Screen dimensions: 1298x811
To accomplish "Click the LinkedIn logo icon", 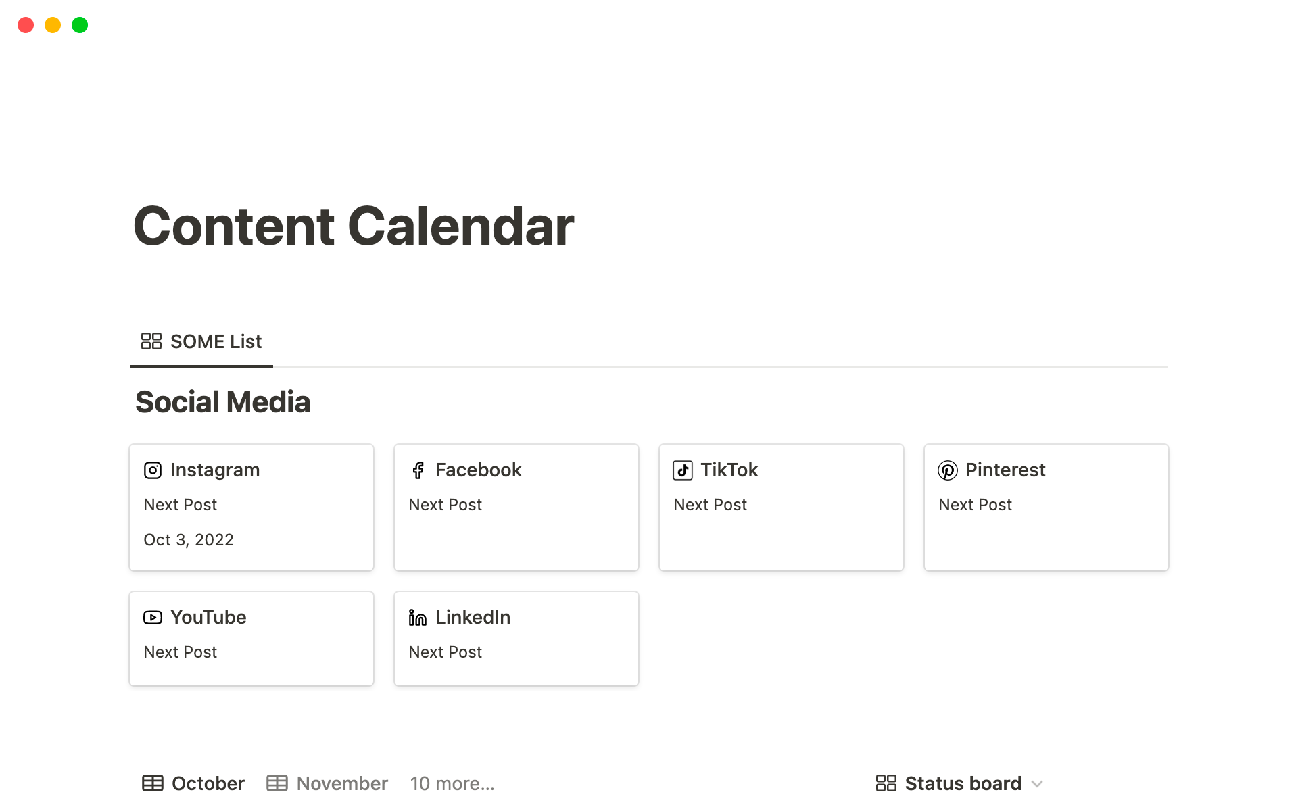I will pyautogui.click(x=418, y=618).
